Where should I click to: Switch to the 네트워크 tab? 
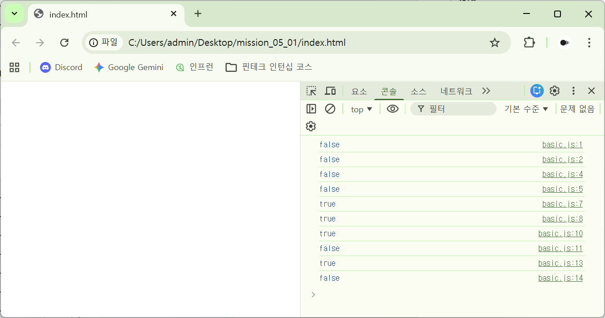456,91
